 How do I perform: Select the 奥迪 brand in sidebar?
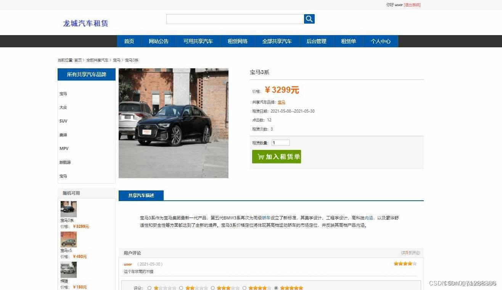tap(63, 135)
